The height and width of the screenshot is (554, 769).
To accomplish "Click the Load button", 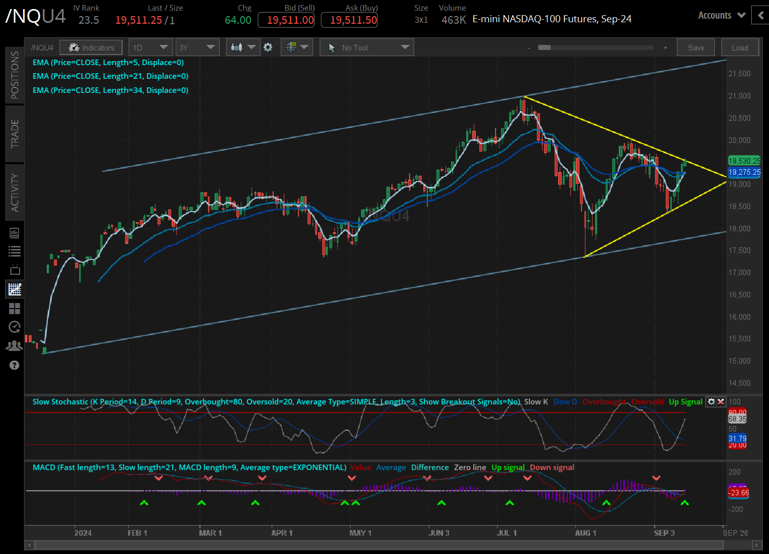I will 740,47.
